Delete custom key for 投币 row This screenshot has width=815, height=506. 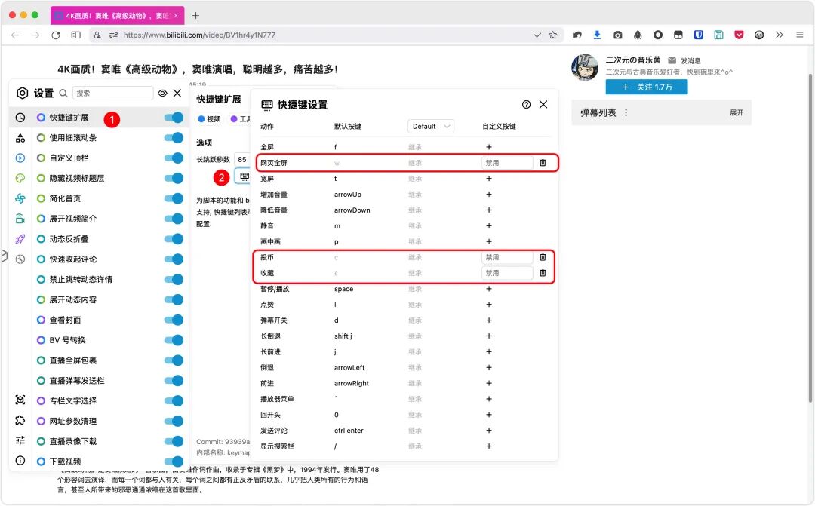coord(543,257)
